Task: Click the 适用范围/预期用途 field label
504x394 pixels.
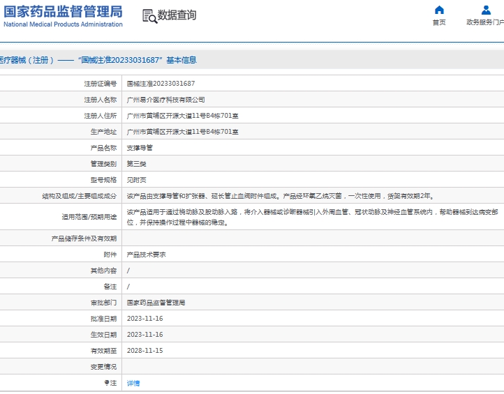Action: (x=89, y=217)
